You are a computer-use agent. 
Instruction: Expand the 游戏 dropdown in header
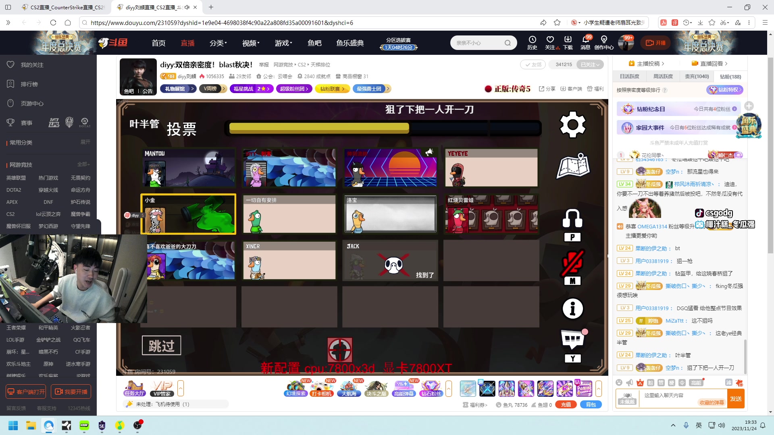point(283,43)
